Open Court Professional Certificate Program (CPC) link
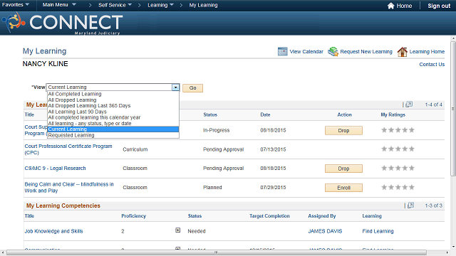The image size is (456, 256). 68,149
